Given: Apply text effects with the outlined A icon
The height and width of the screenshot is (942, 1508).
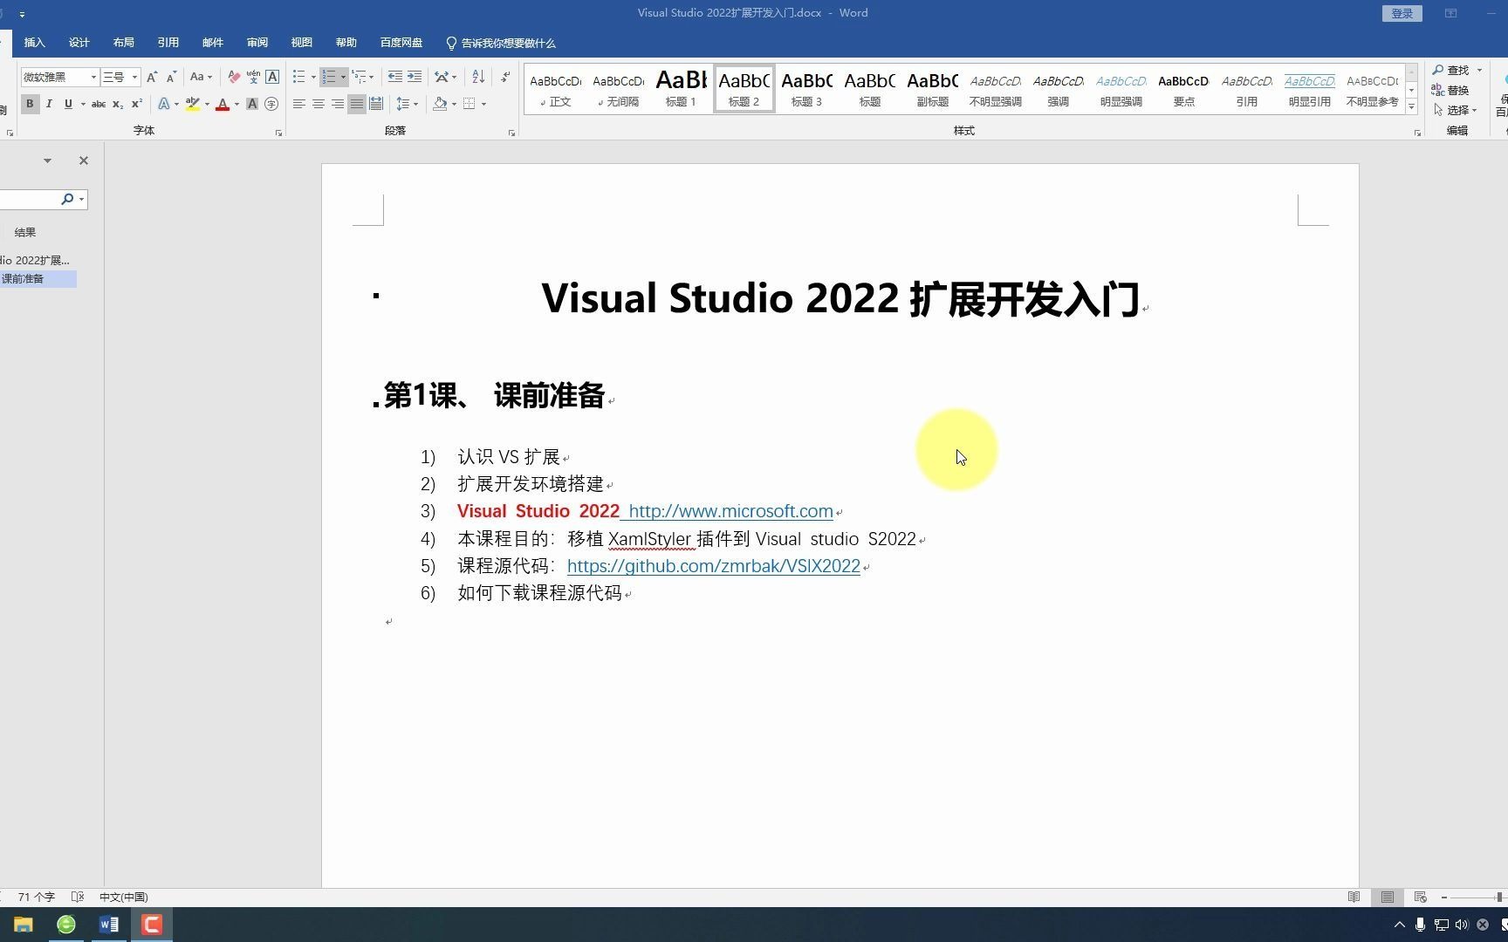Looking at the screenshot, I should [163, 104].
